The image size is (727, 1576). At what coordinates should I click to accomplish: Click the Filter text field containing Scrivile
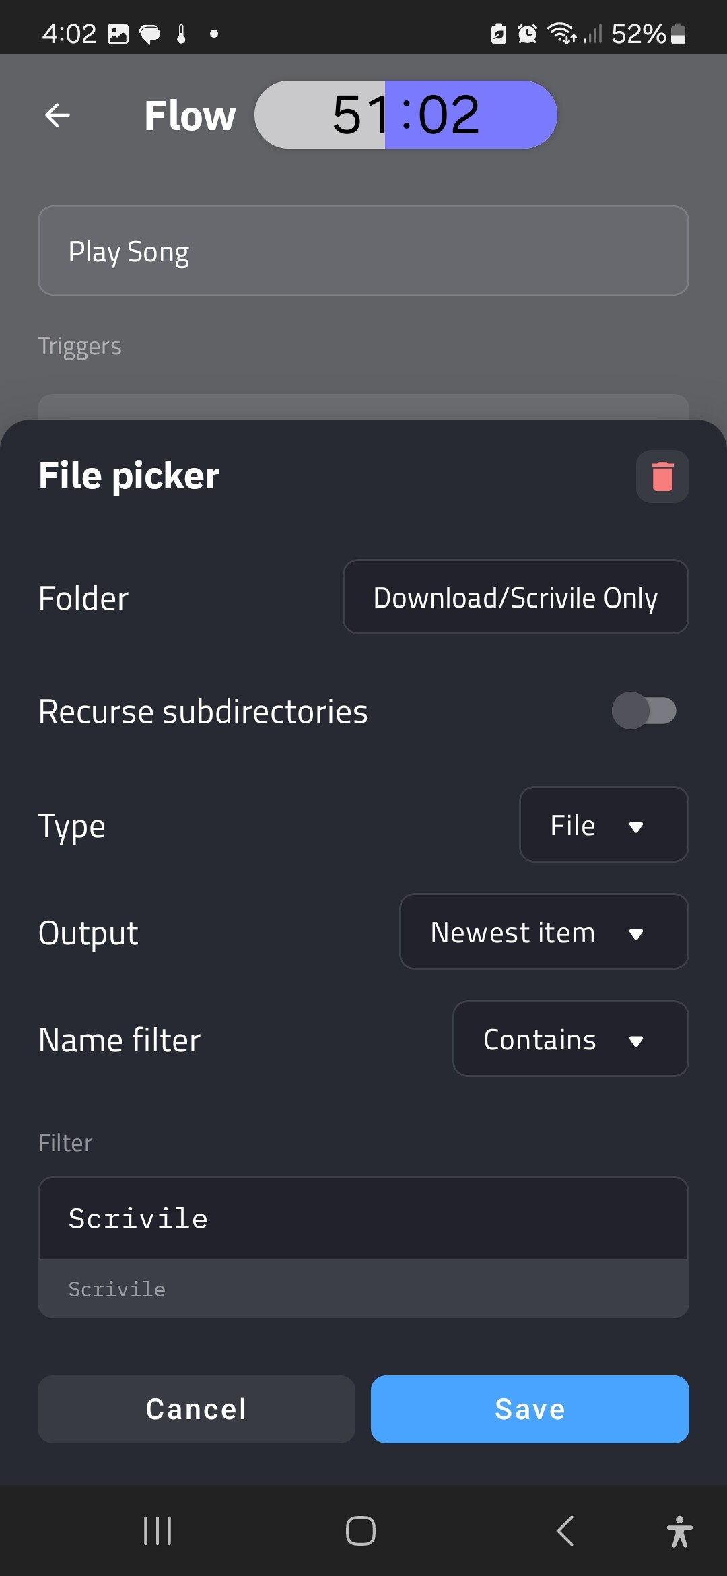(363, 1219)
